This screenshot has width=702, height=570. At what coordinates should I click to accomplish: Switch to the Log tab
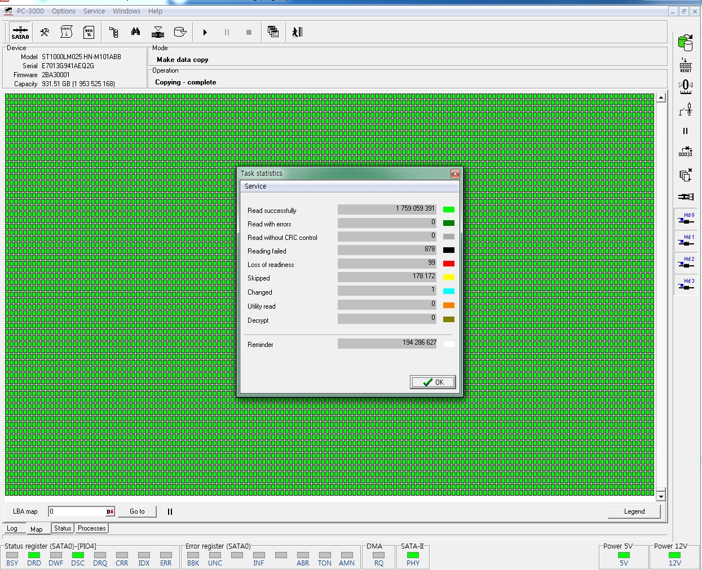(x=12, y=529)
